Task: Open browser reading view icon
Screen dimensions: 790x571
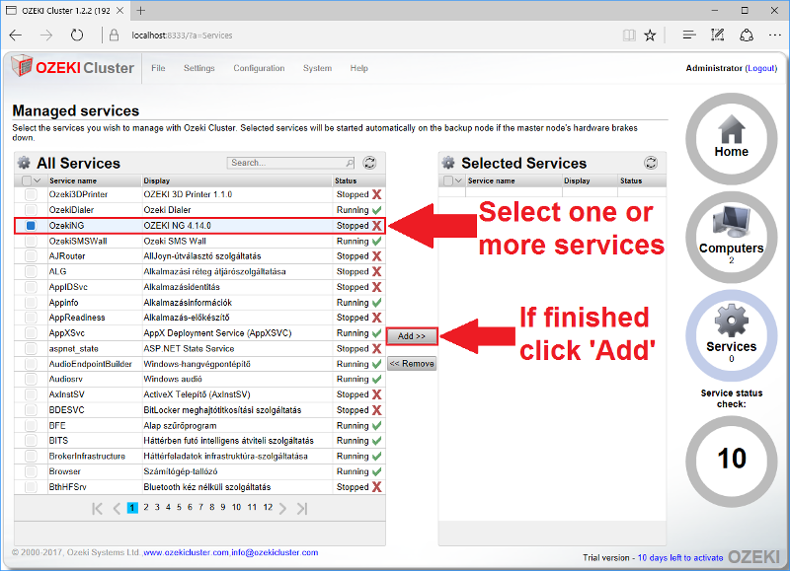Action: [x=629, y=36]
